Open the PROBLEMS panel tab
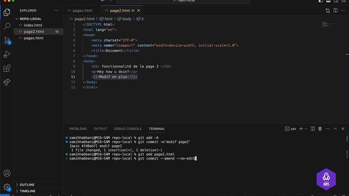 click(x=78, y=129)
